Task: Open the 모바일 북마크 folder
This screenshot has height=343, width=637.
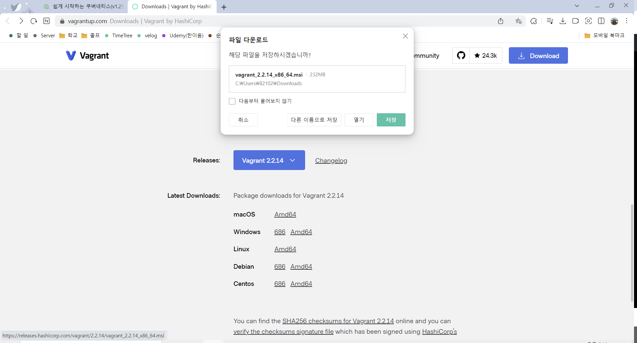Action: click(604, 35)
